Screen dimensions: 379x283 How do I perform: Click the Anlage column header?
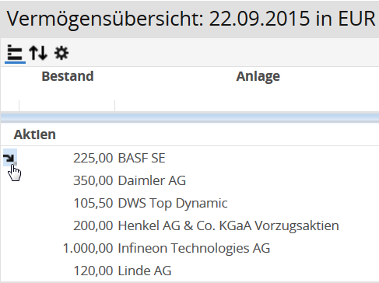pos(258,76)
